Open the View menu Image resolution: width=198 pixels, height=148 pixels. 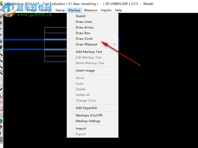(x=20, y=10)
